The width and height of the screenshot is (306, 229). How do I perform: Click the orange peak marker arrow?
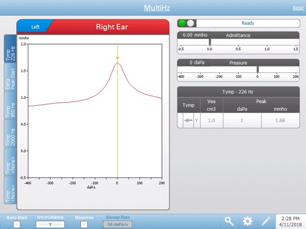coord(117,58)
